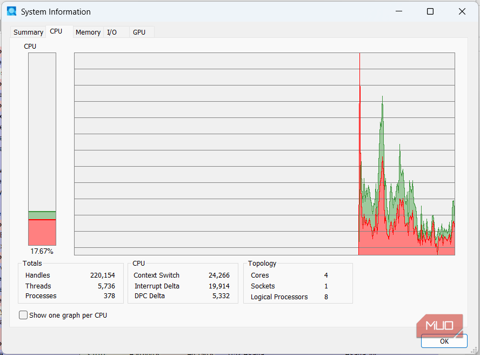Click the Context Switch label
480x355 pixels.
coord(156,275)
